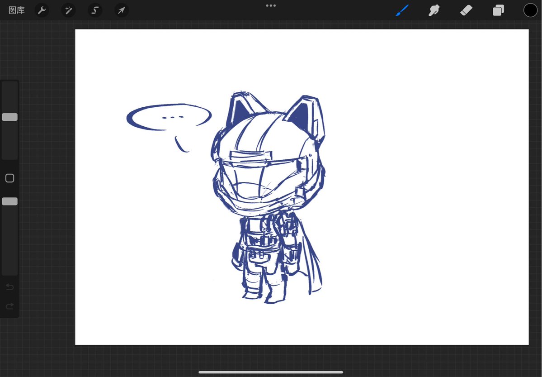This screenshot has height=377, width=542.
Task: Click the brush opacity slider handle
Action: (9, 201)
